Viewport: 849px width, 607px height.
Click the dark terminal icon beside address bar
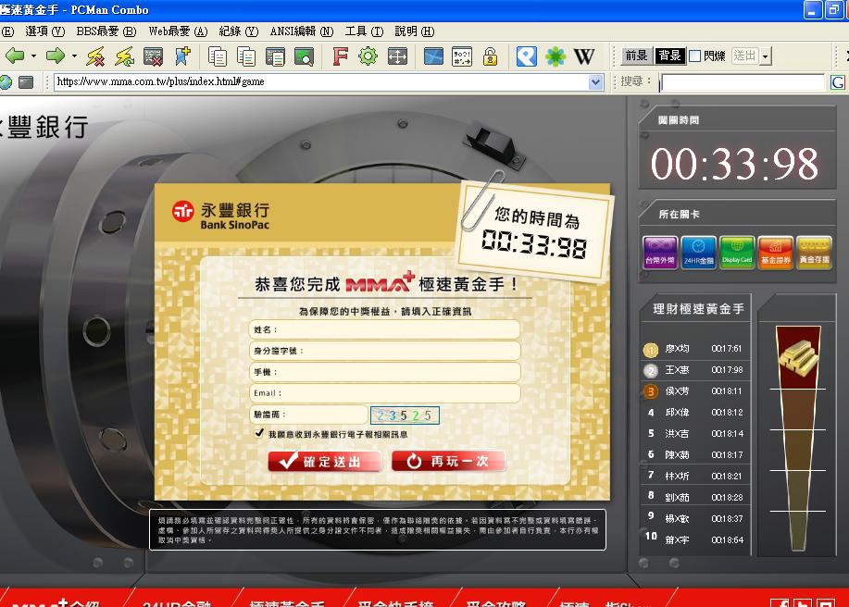25,81
